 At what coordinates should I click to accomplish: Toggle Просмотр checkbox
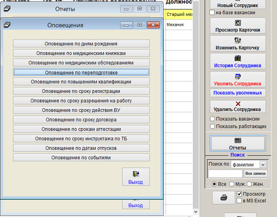pos(239,194)
